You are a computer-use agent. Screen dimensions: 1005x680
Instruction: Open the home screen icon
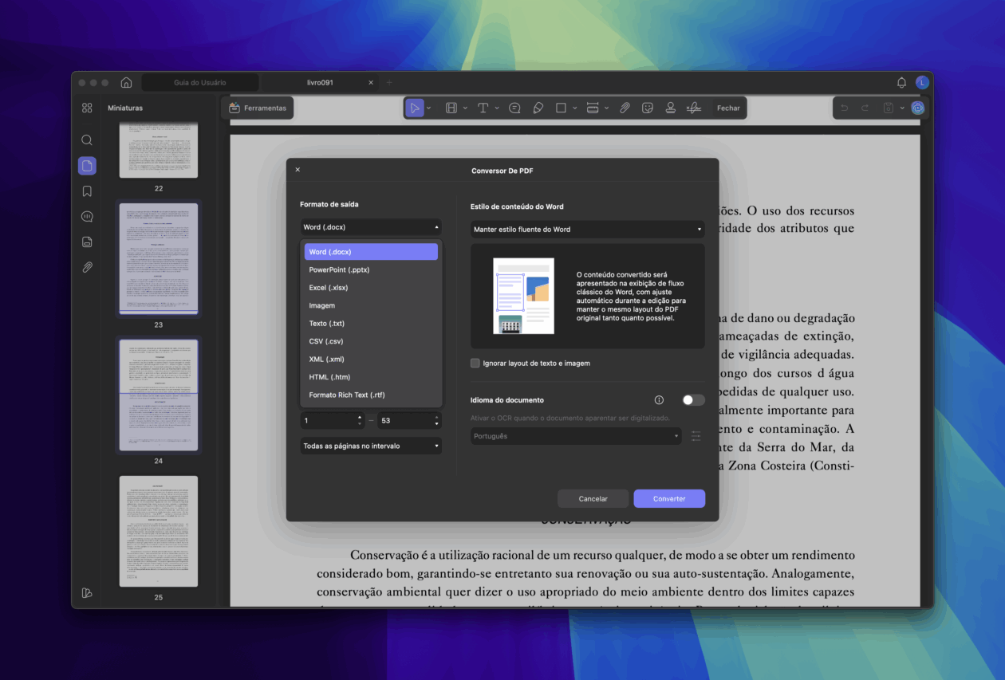click(x=126, y=82)
